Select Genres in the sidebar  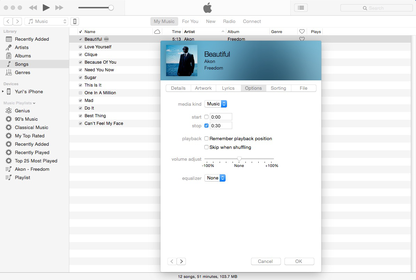click(34, 72)
